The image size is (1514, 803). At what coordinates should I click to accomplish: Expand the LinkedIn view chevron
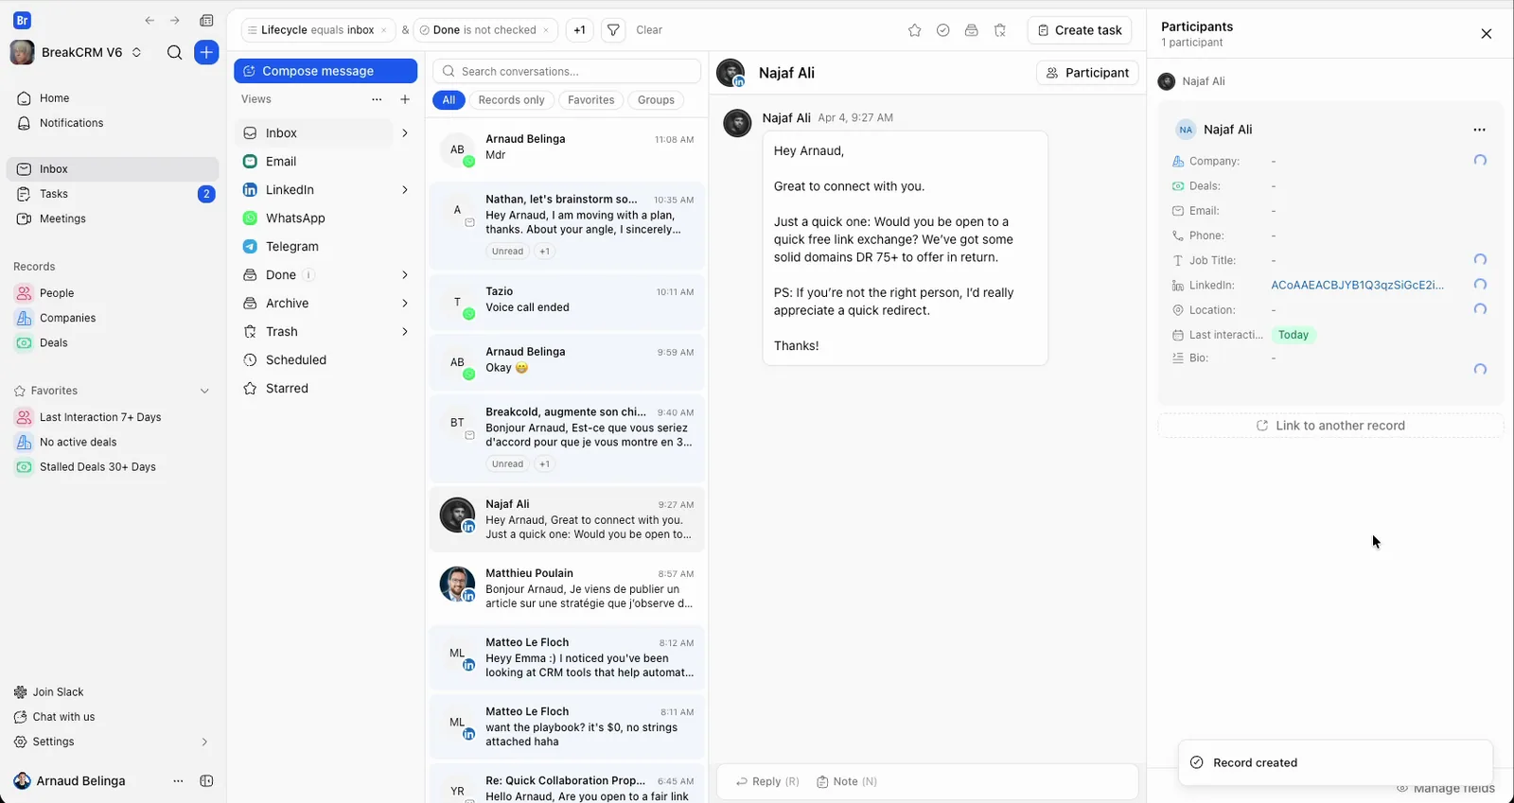405,190
